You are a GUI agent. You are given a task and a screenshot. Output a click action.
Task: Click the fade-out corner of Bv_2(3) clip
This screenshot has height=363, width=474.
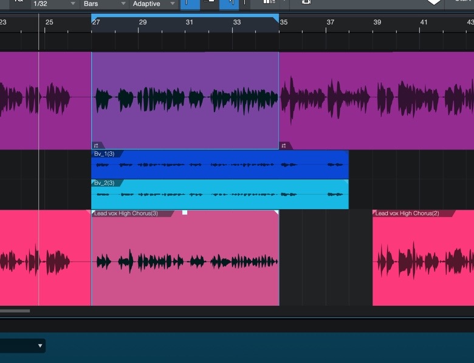346,182
